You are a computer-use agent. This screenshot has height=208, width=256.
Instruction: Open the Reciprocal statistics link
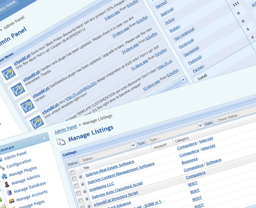tap(186, 44)
